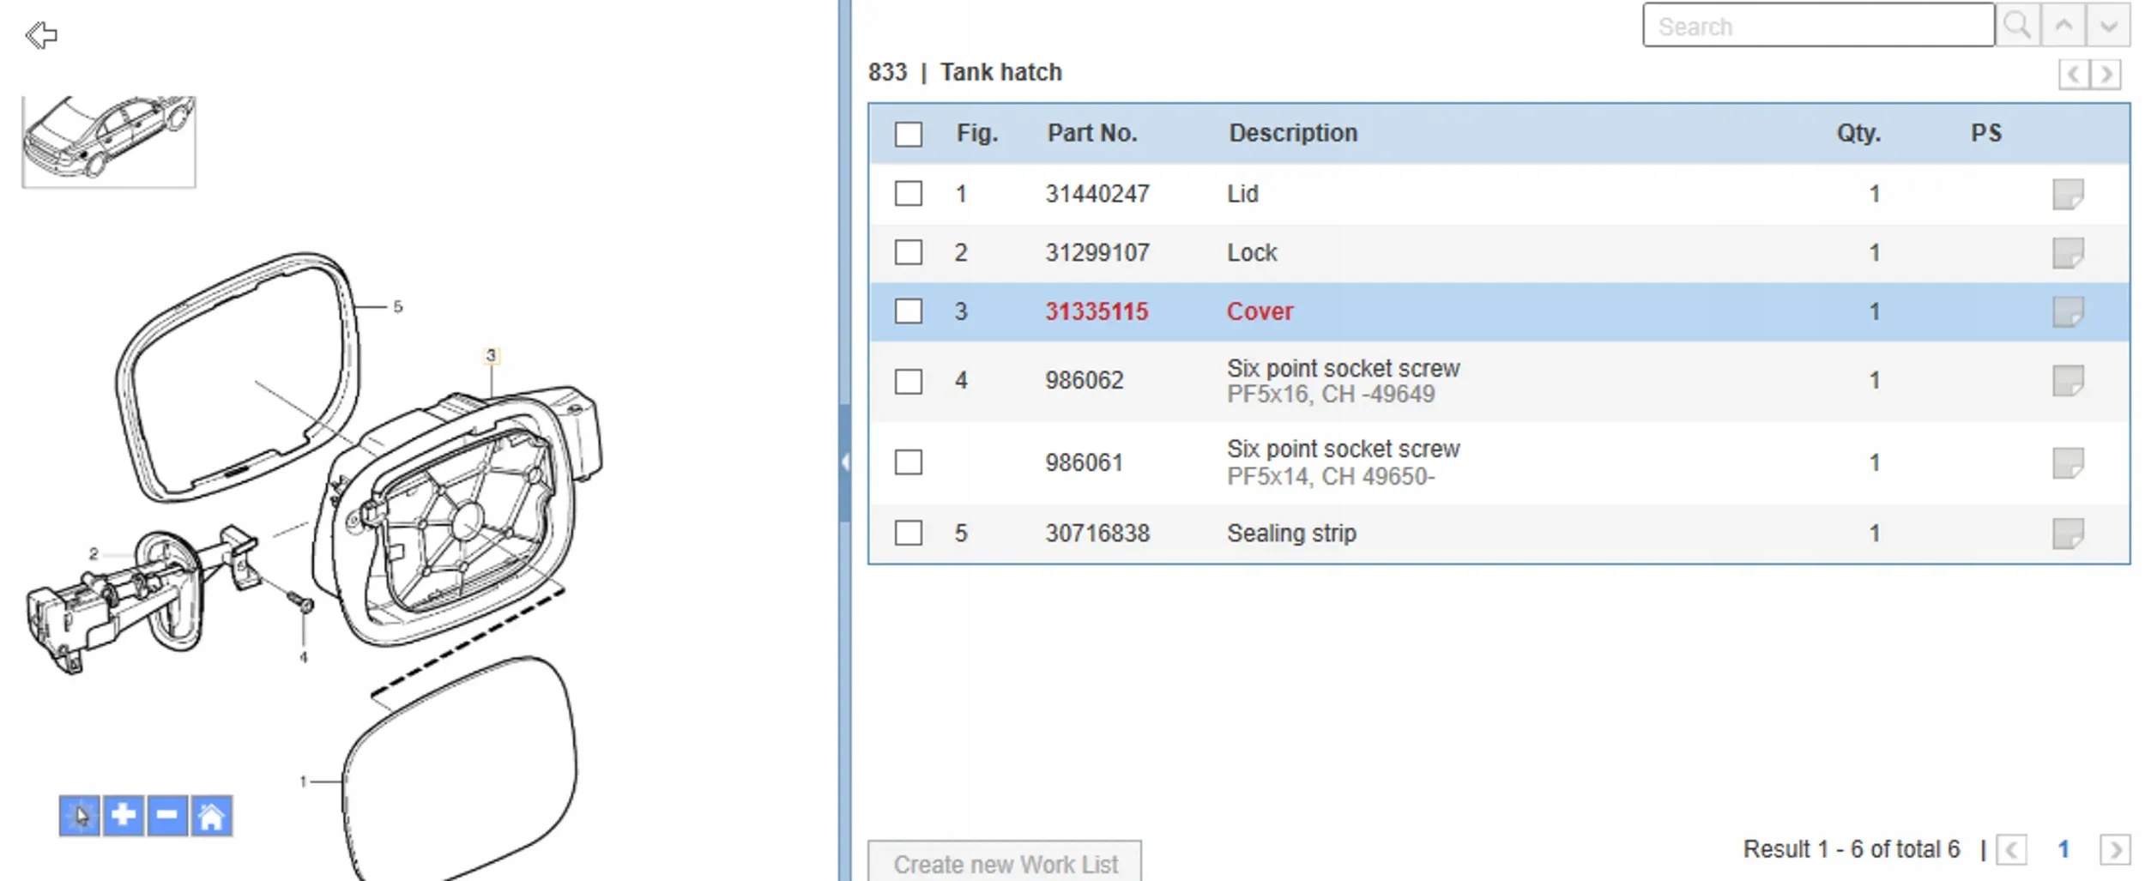
Task: Click the back arrow icon
Action: click(41, 35)
